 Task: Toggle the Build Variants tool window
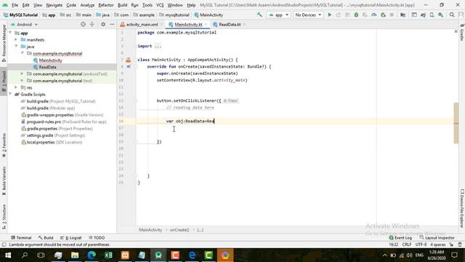coord(4,180)
